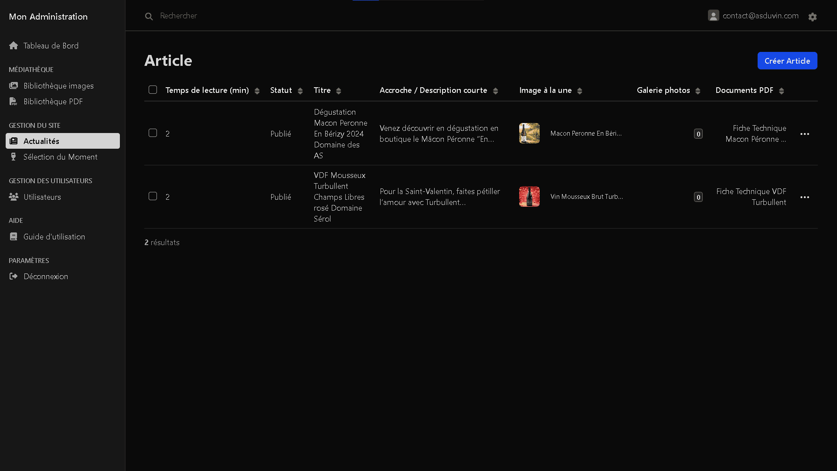
Task: Open Tableau de Bord home icon
Action: tap(14, 46)
